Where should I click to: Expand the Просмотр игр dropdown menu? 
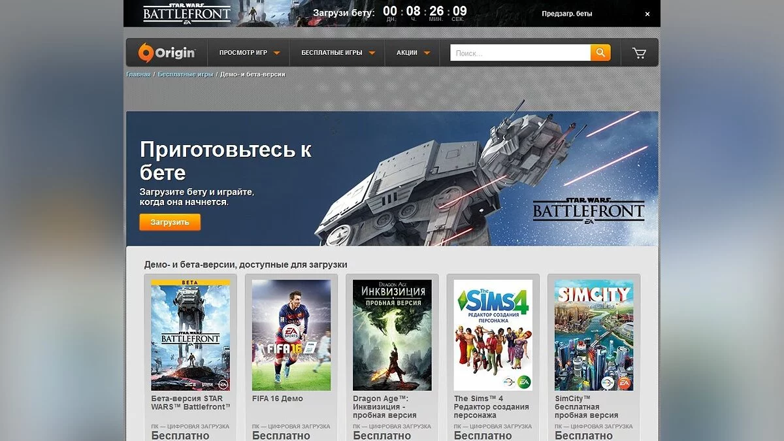pos(250,53)
